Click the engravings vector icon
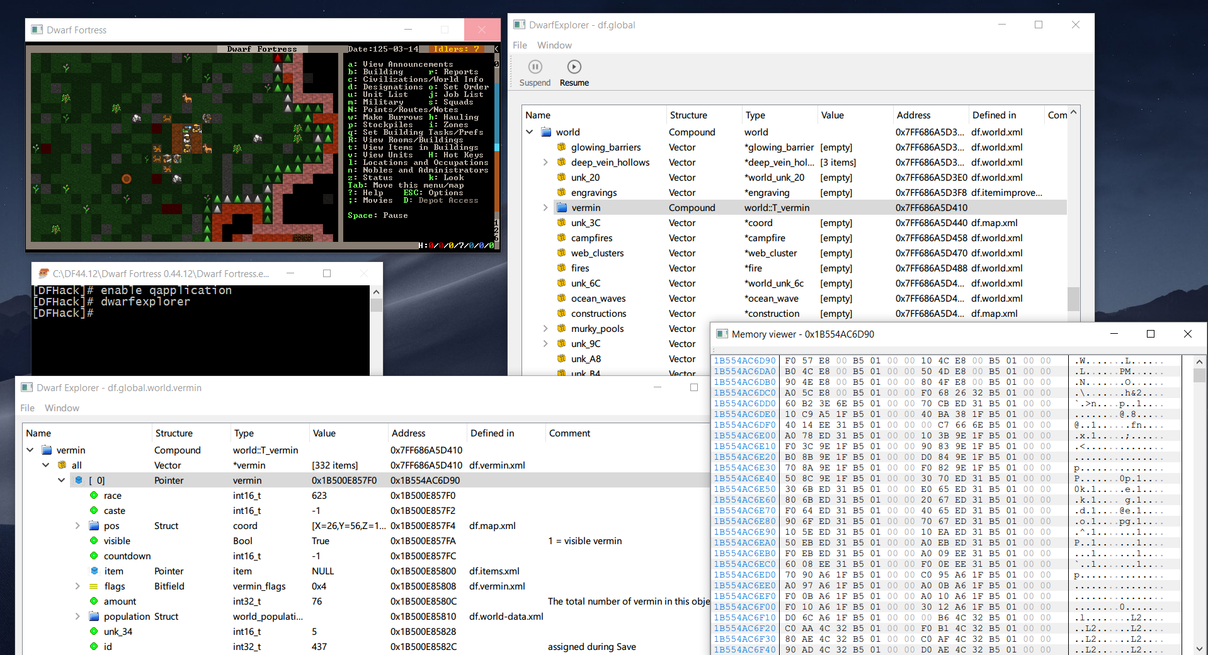Image resolution: width=1208 pixels, height=655 pixels. click(x=561, y=193)
